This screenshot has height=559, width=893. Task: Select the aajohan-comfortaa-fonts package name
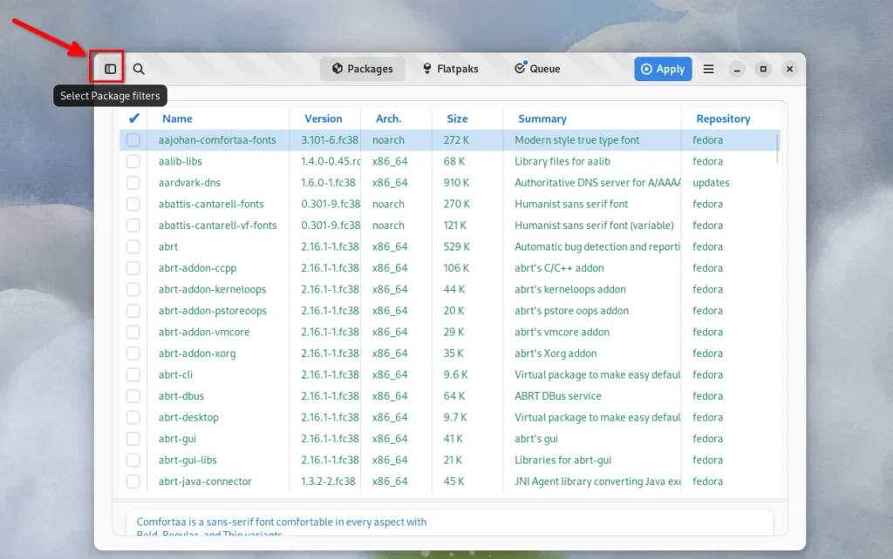(217, 140)
